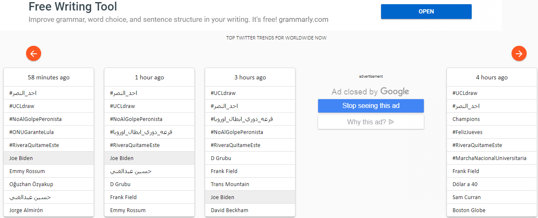Click the play icon beside Why this ad
The height and width of the screenshot is (218, 538).
tap(392, 122)
